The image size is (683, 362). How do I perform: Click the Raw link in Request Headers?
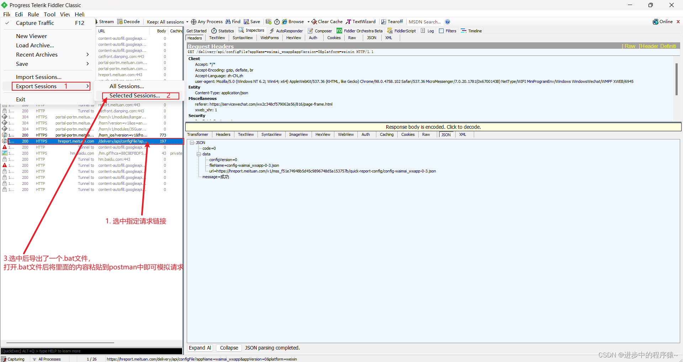(x=630, y=46)
